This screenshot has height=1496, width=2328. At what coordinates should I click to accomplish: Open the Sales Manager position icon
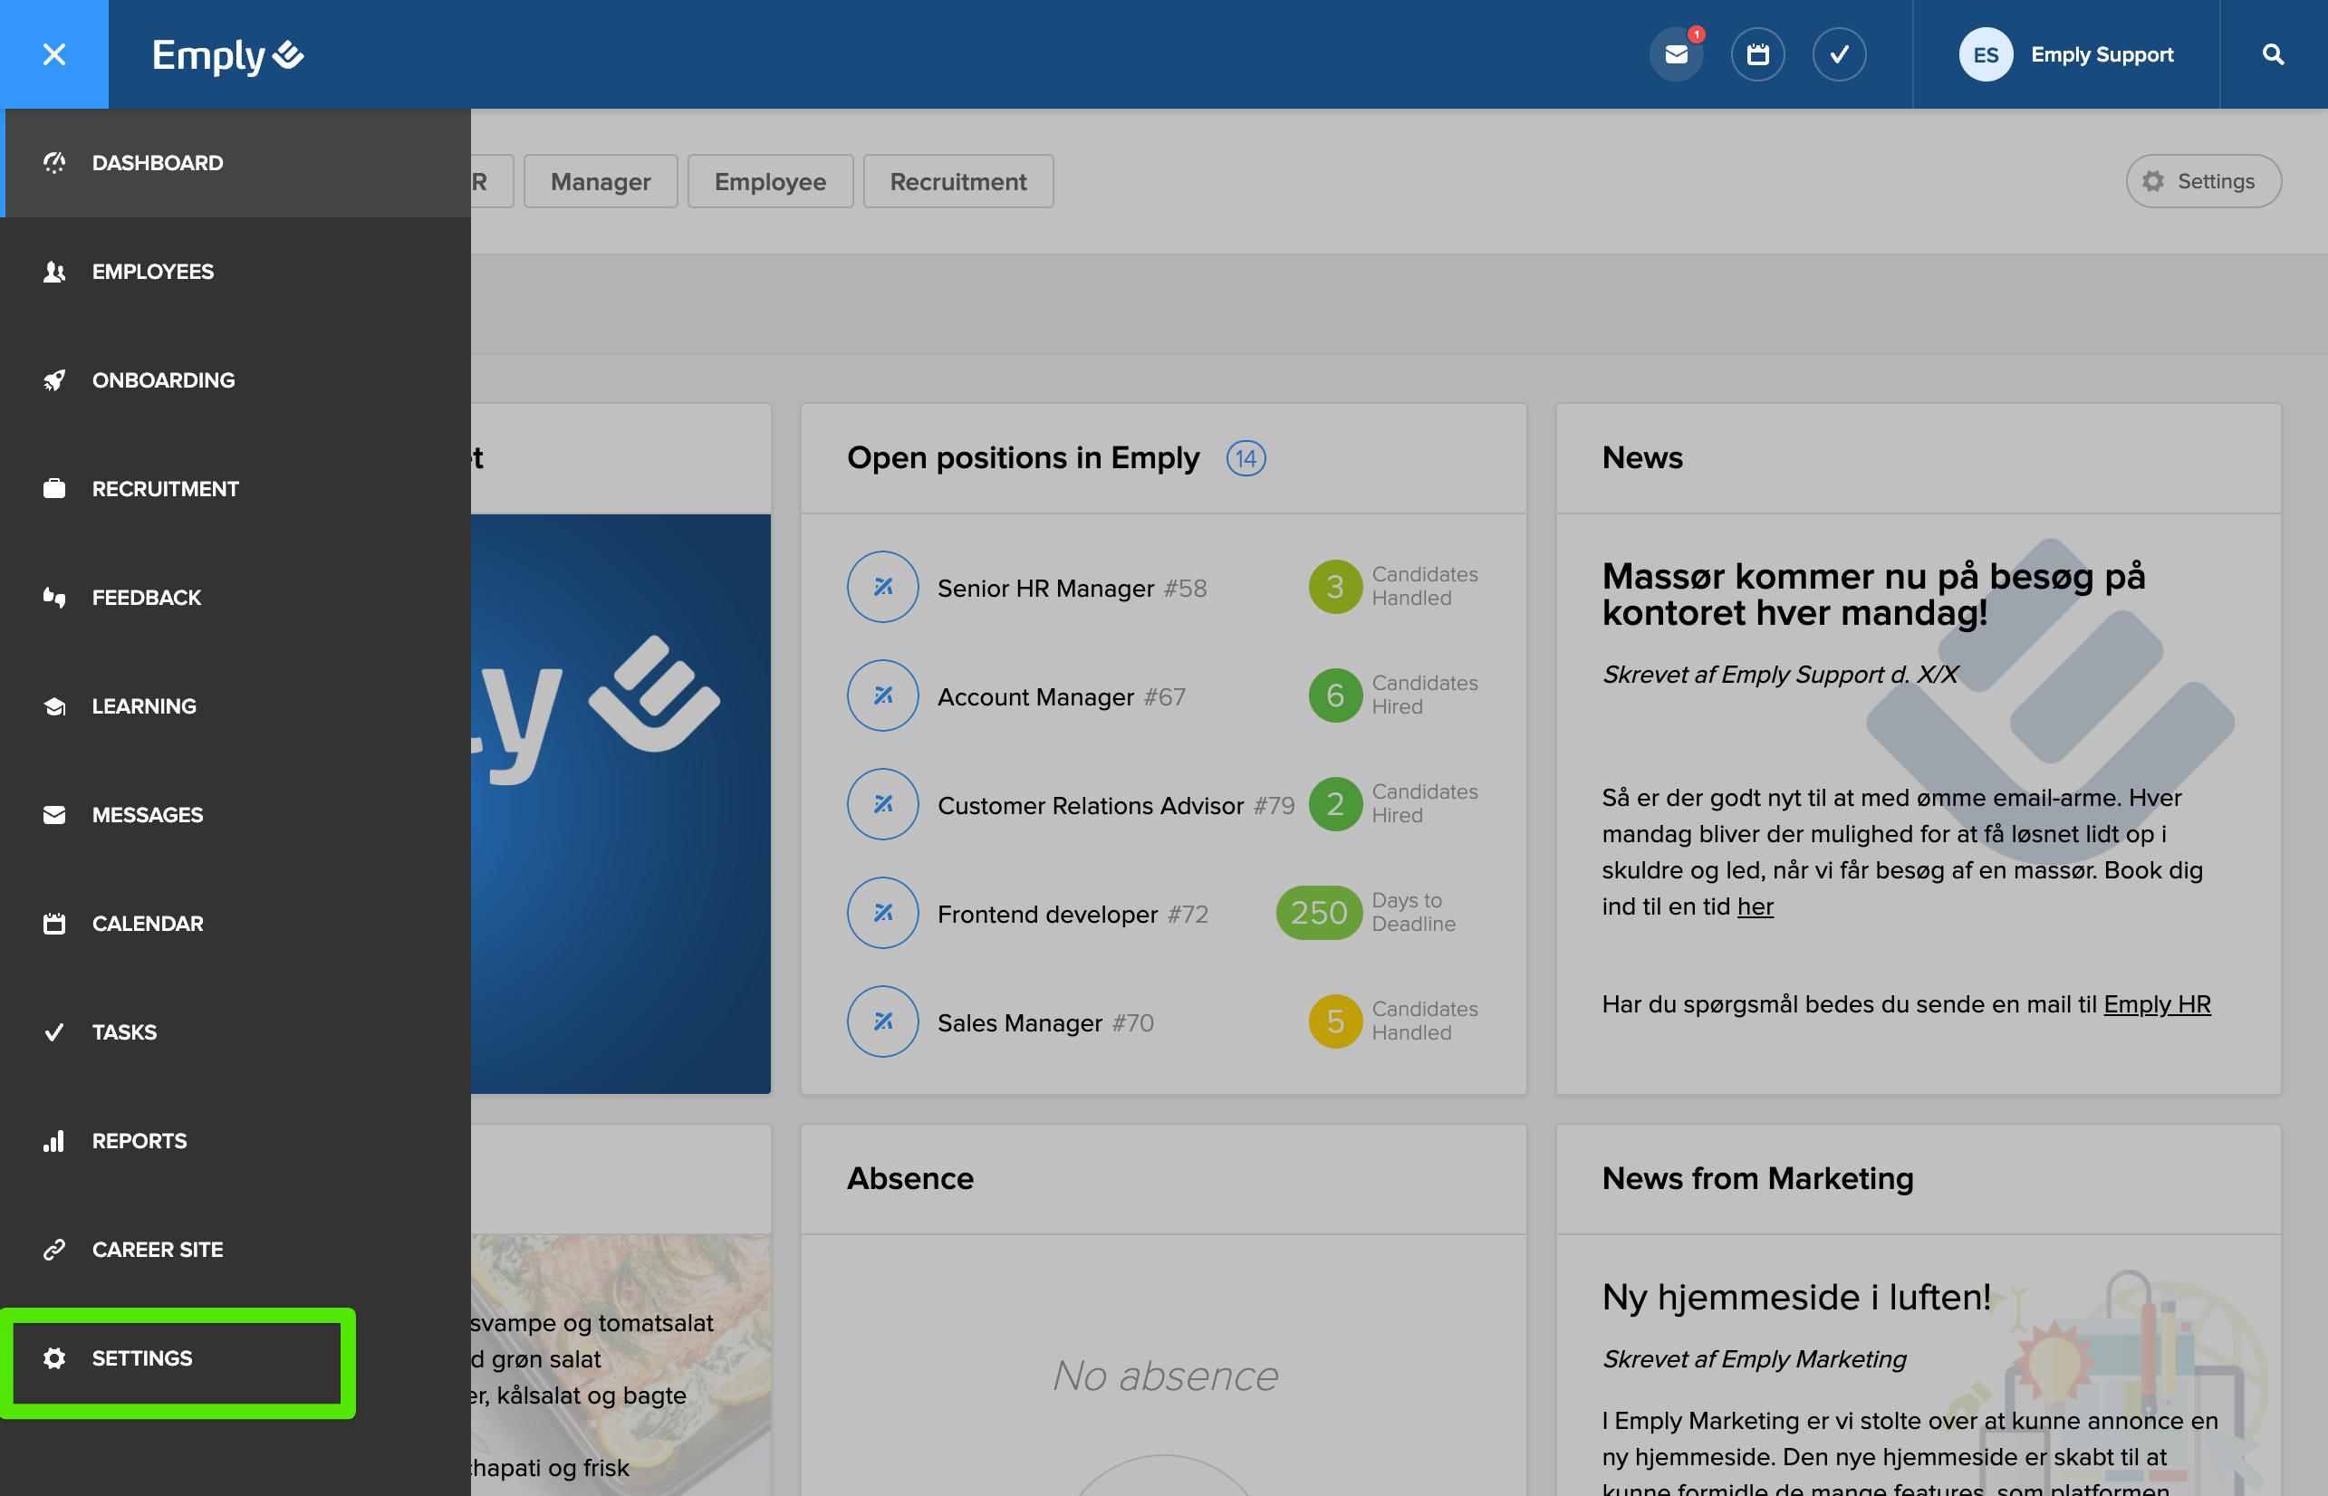click(882, 1022)
